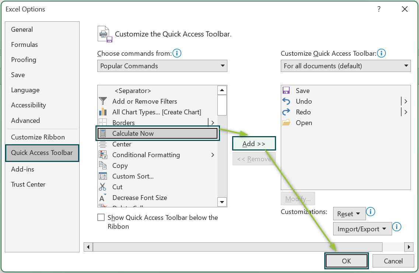Click the Calculate Now calculator icon
Screen dimensions: 419x273
point(103,133)
